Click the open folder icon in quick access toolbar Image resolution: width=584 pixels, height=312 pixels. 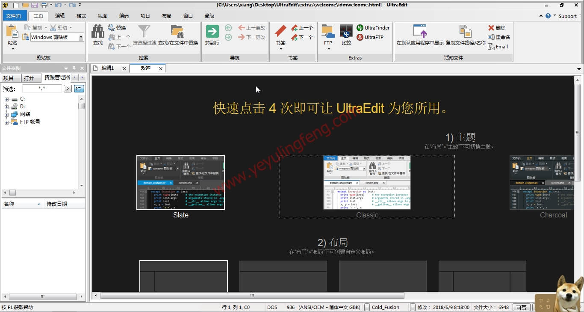pos(25,5)
